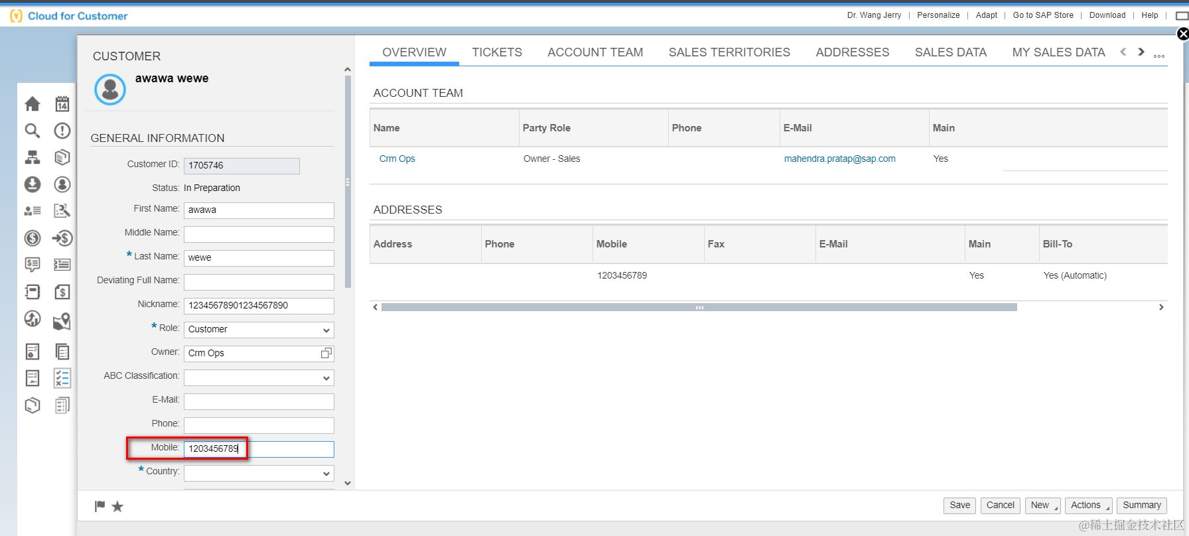Image resolution: width=1189 pixels, height=536 pixels.
Task: Switch to the TICKETS tab
Action: [497, 52]
